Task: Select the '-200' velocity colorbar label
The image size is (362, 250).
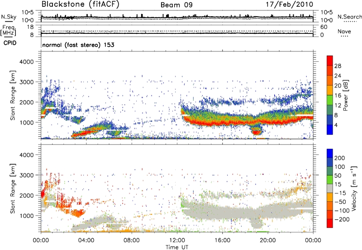Action: click(x=342, y=219)
